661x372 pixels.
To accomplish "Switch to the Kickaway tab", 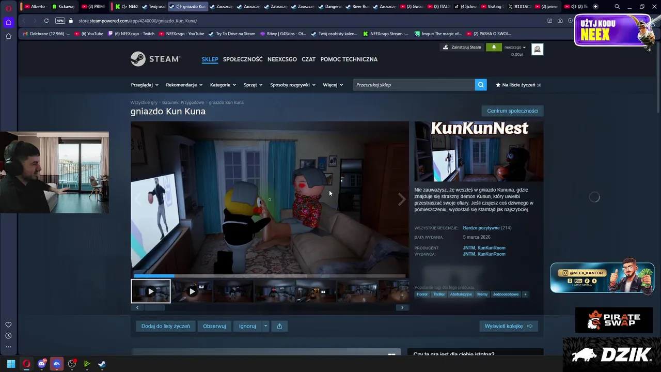I will 63,6.
